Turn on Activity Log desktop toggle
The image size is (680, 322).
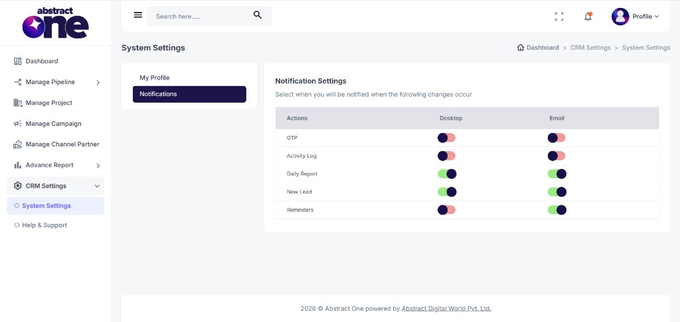447,156
